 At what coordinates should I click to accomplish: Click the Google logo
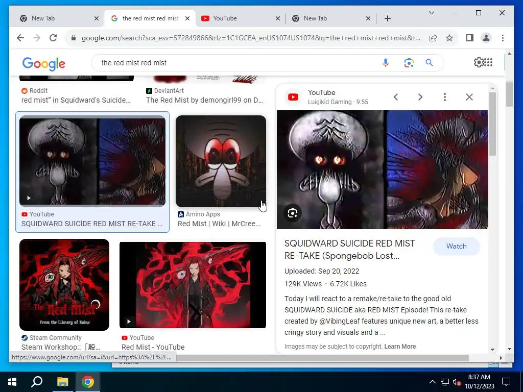click(x=44, y=63)
